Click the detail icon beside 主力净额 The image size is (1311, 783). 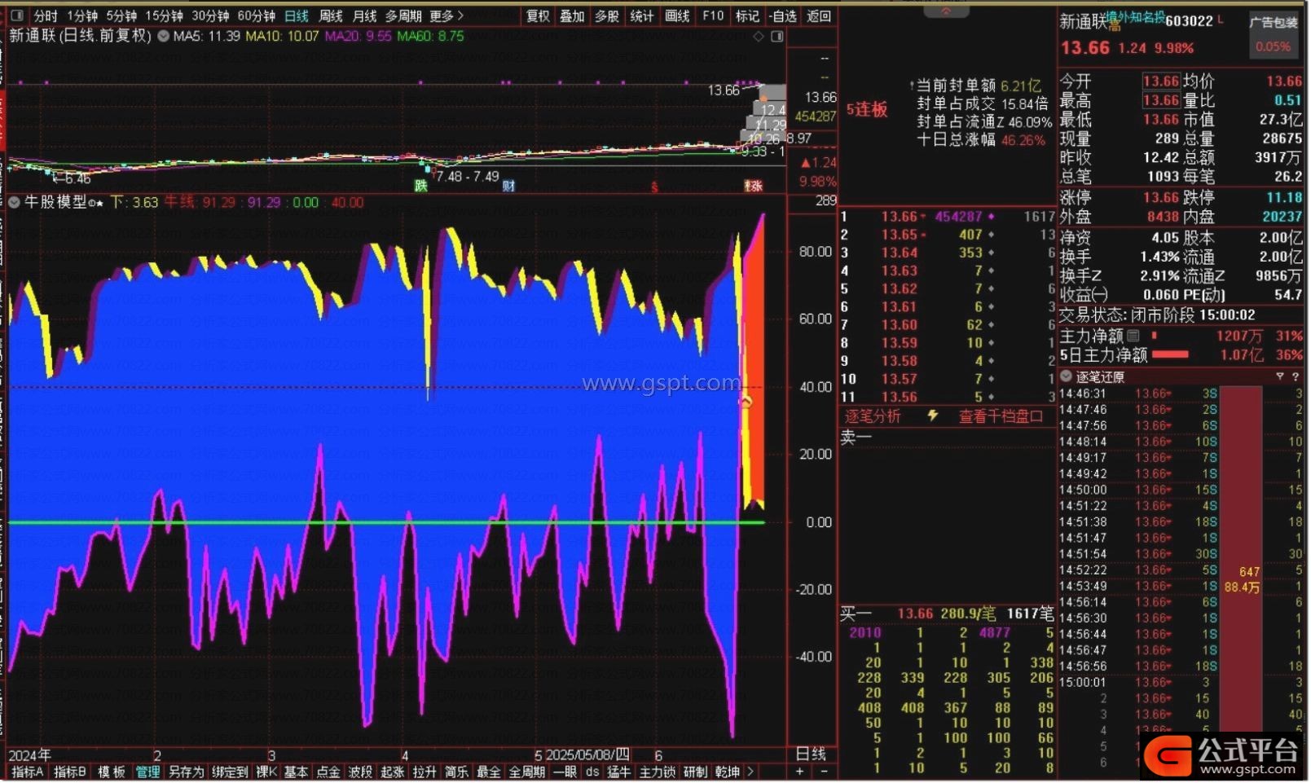tap(1133, 336)
